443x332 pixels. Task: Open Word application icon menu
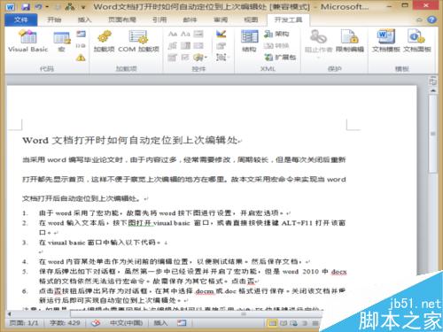click(10, 6)
